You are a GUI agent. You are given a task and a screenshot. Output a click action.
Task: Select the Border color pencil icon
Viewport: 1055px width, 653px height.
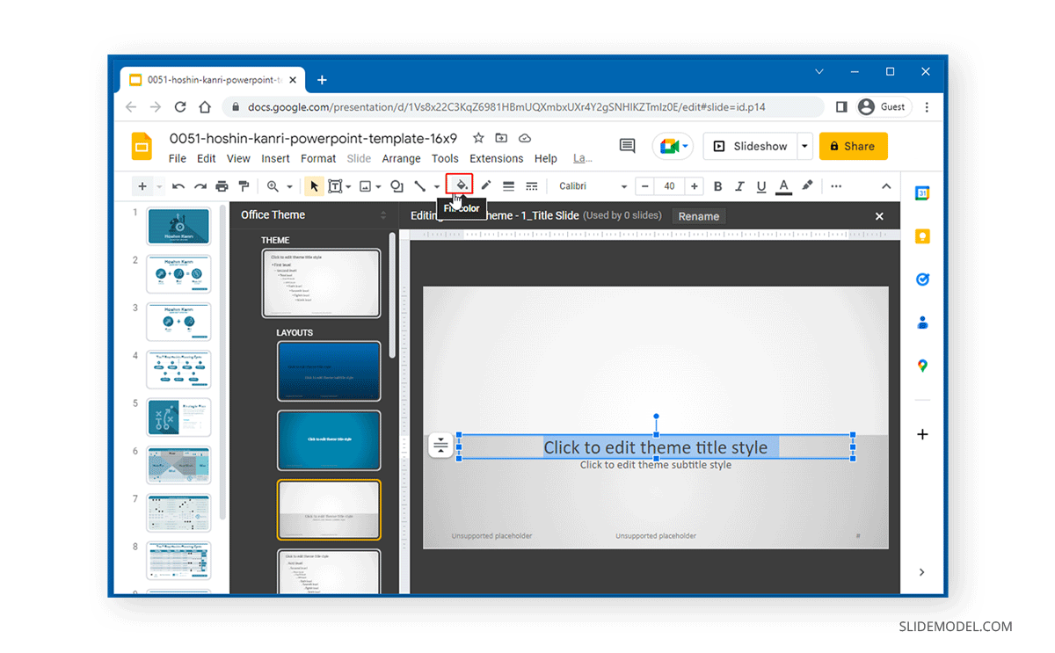click(486, 185)
